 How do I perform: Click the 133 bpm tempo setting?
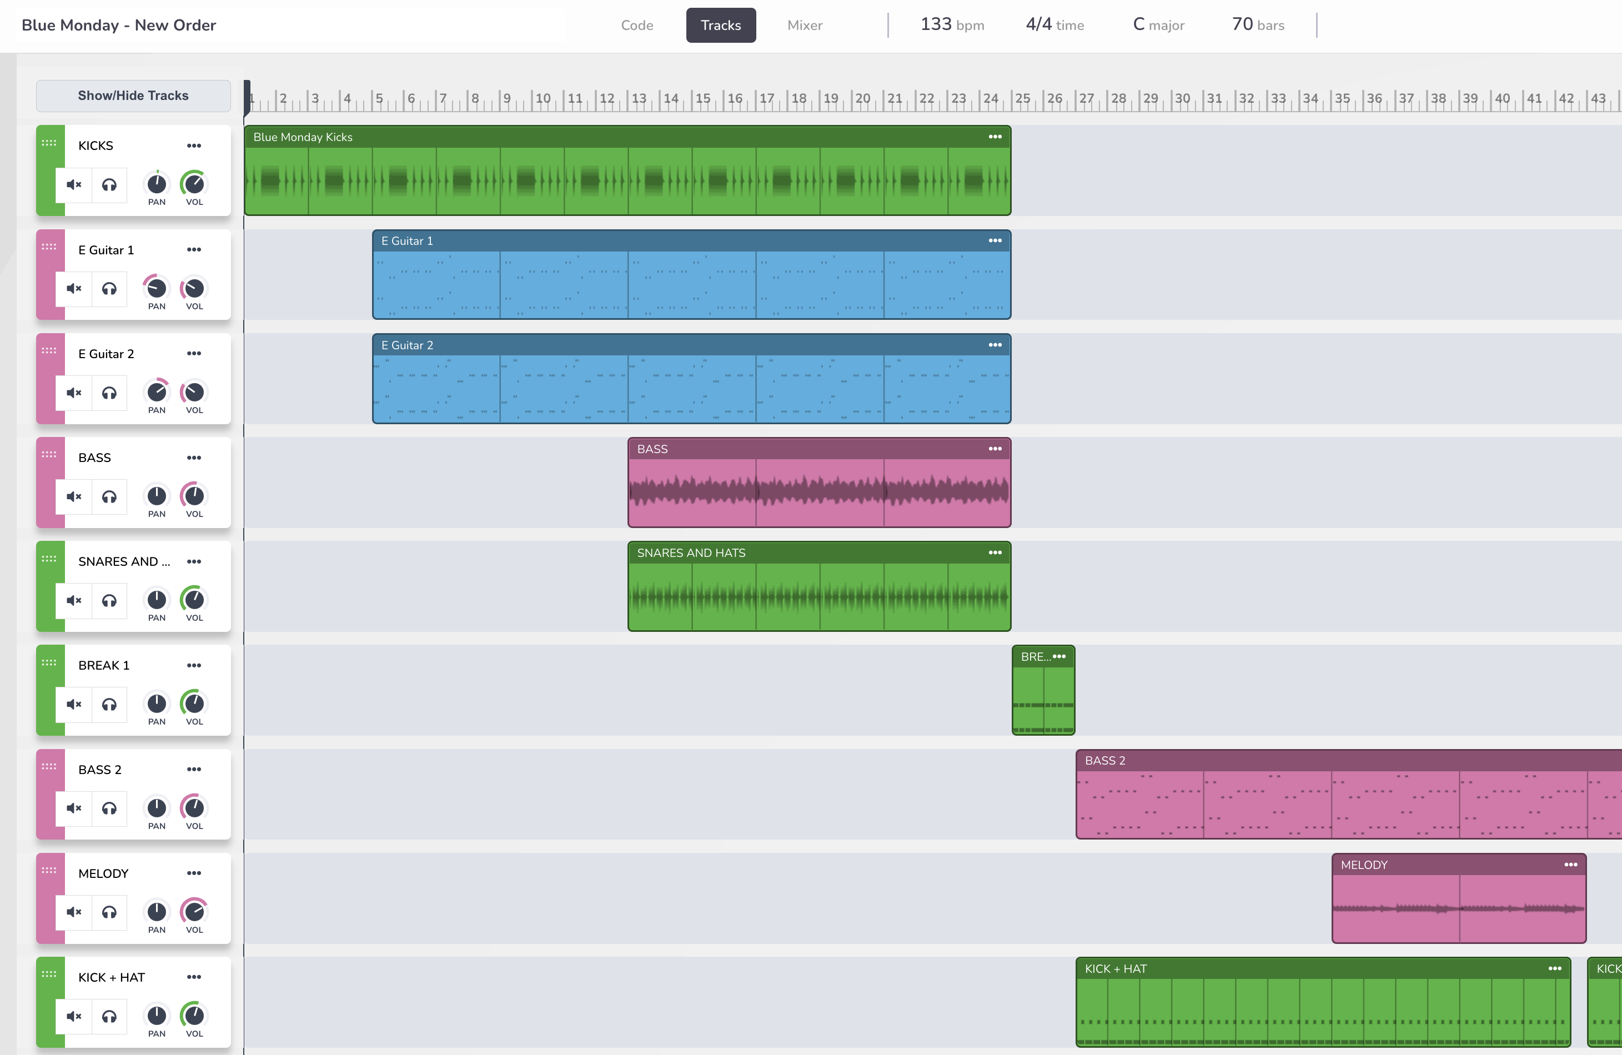coord(952,25)
